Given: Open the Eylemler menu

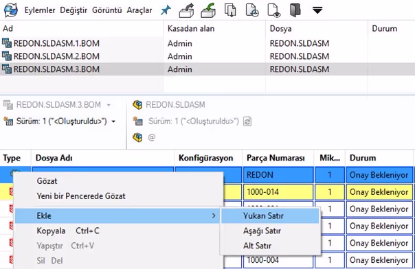Looking at the screenshot, I should pyautogui.click(x=40, y=10).
